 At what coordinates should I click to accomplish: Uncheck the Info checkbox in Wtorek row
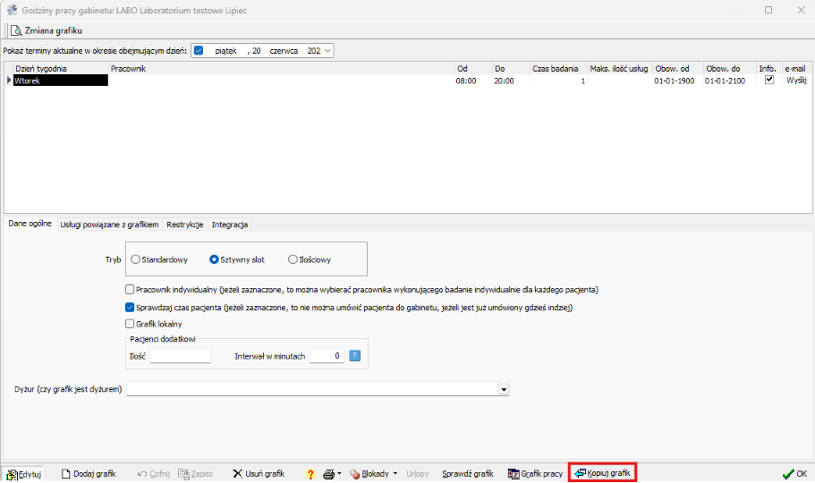tap(768, 80)
